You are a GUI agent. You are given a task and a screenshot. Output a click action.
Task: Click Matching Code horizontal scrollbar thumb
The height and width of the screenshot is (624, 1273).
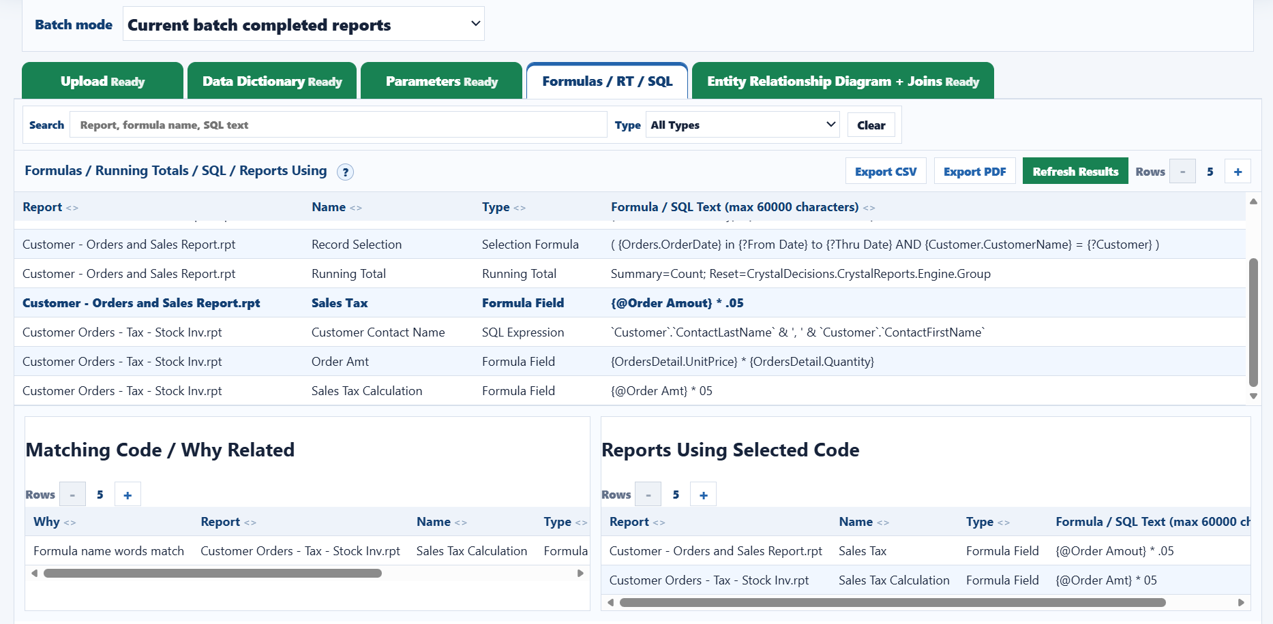(x=213, y=574)
